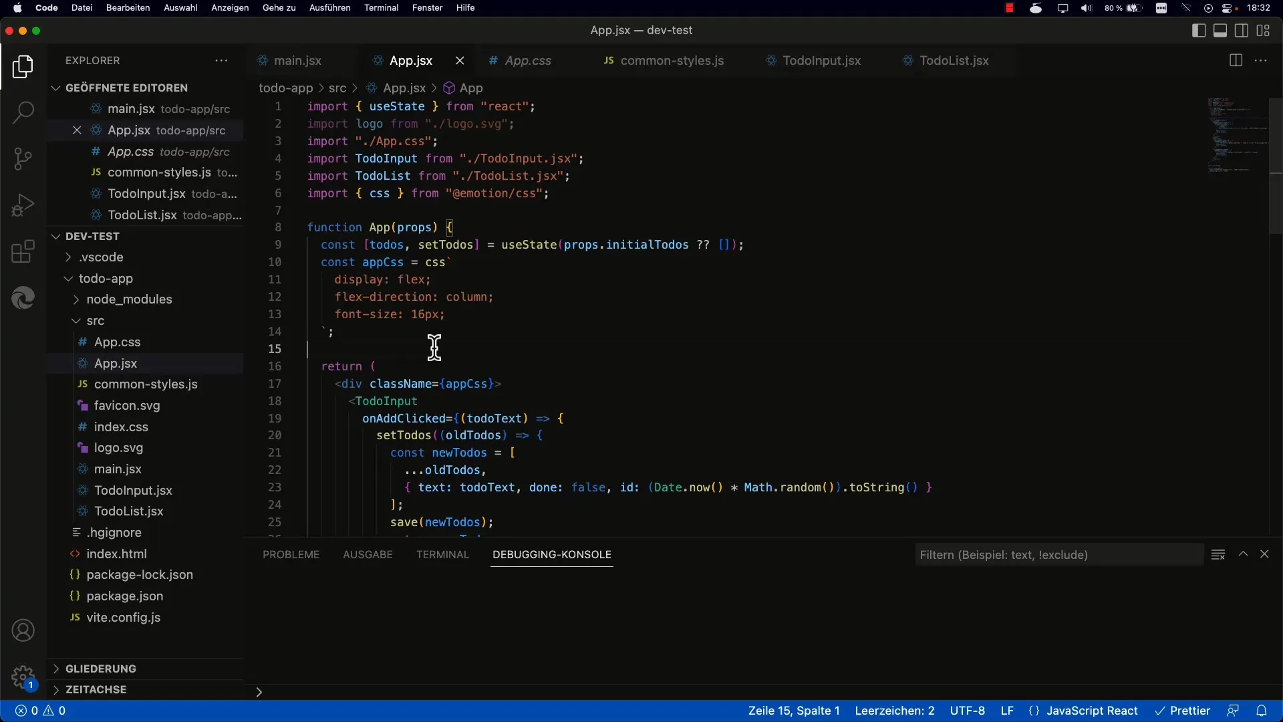Open macOS Control Center in menu bar

point(1228,8)
